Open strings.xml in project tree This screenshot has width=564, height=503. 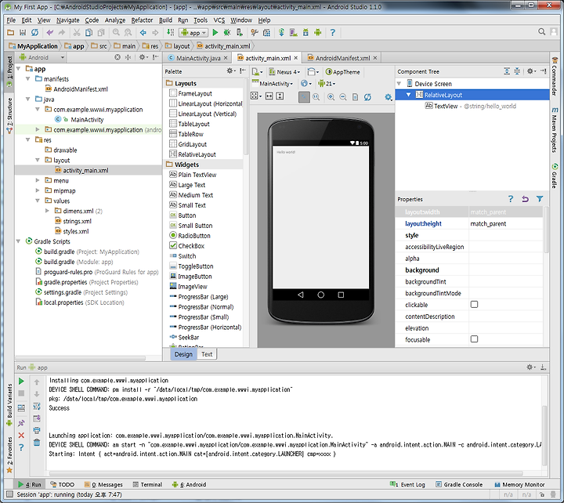pyautogui.click(x=77, y=221)
